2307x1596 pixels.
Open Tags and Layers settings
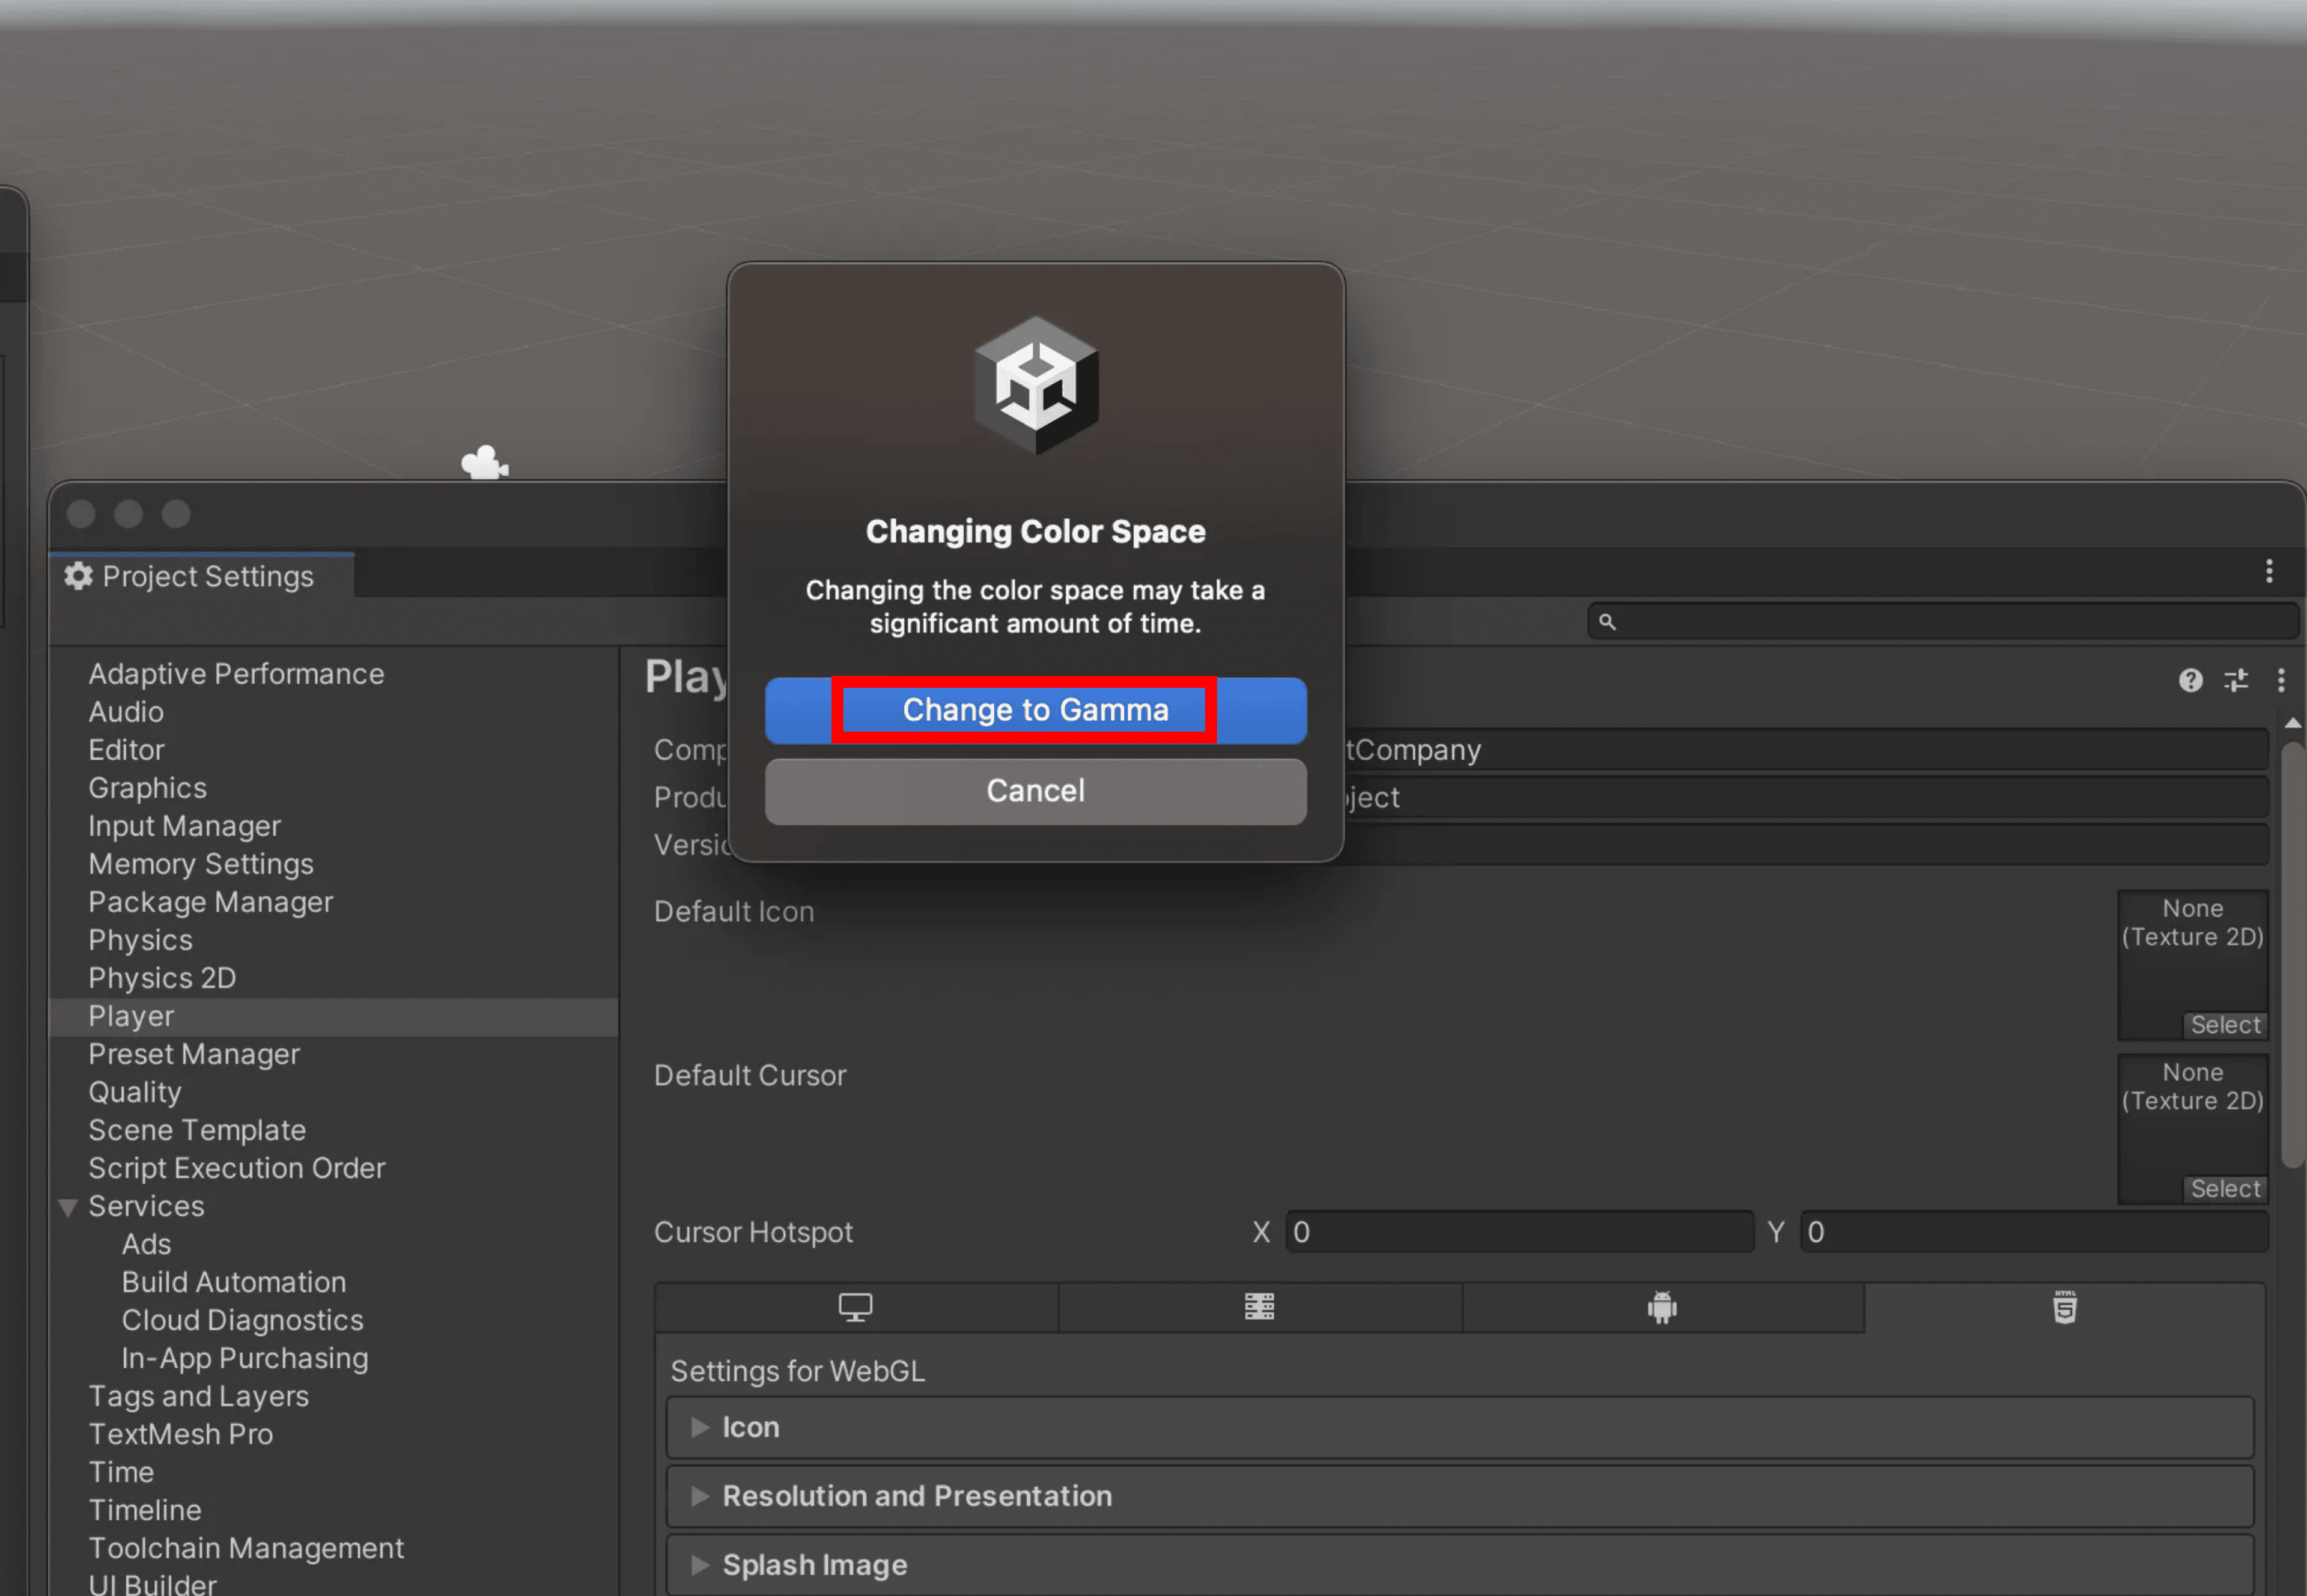click(198, 1396)
